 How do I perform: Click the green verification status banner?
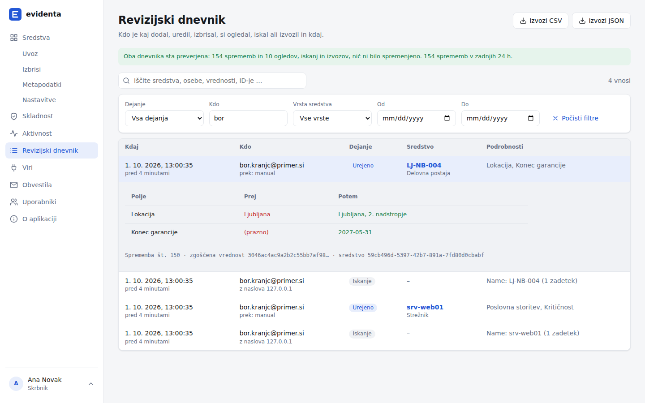[x=374, y=56]
